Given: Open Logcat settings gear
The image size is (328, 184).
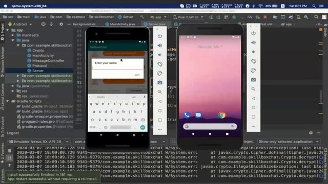Looking at the screenshot, I should 311,133.
